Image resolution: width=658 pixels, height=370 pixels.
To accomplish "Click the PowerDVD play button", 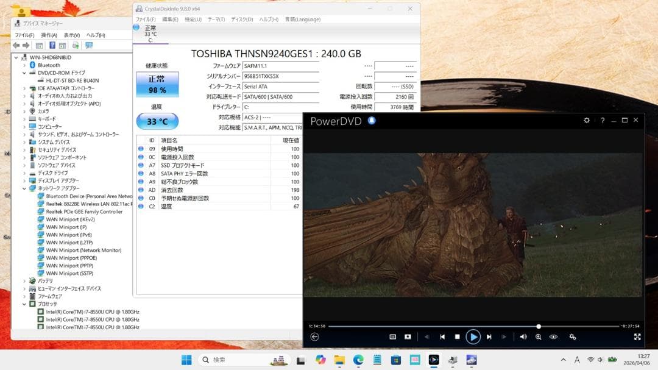I will pos(473,337).
